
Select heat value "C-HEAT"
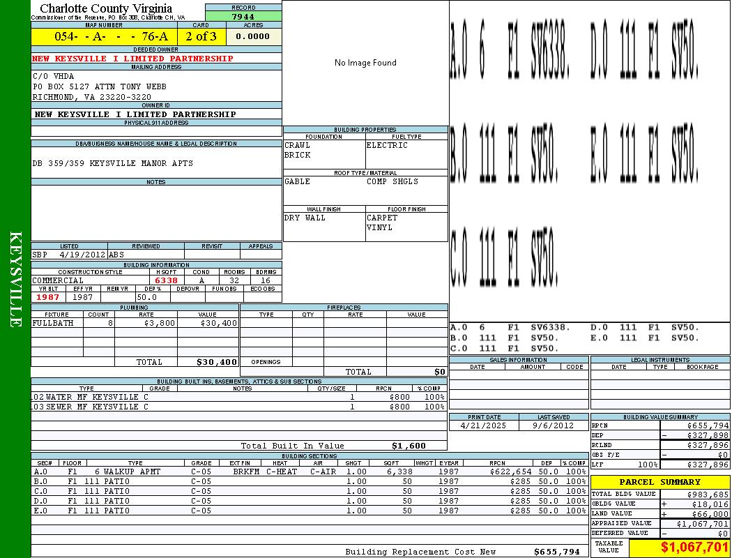pos(282,472)
